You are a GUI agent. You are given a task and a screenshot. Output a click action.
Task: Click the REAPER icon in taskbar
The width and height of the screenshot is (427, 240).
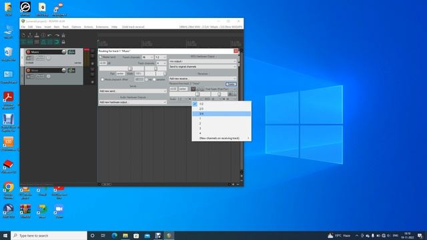coord(169,235)
